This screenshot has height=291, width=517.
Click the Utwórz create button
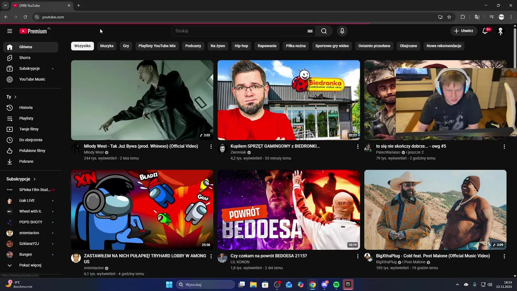[x=463, y=31]
